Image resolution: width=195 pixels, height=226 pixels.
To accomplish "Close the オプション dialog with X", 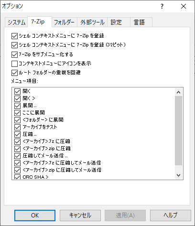I will [x=184, y=6].
